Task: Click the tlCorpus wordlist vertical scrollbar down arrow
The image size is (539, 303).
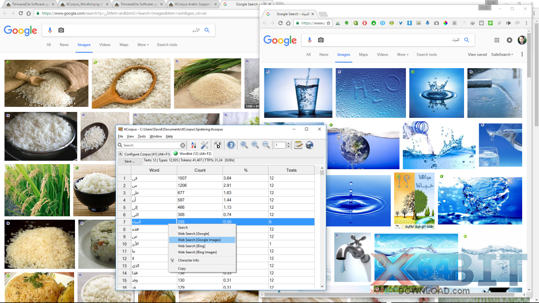Action: pos(322,287)
